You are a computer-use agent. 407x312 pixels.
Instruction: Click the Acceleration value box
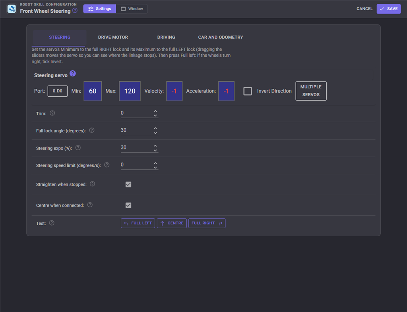click(x=226, y=91)
